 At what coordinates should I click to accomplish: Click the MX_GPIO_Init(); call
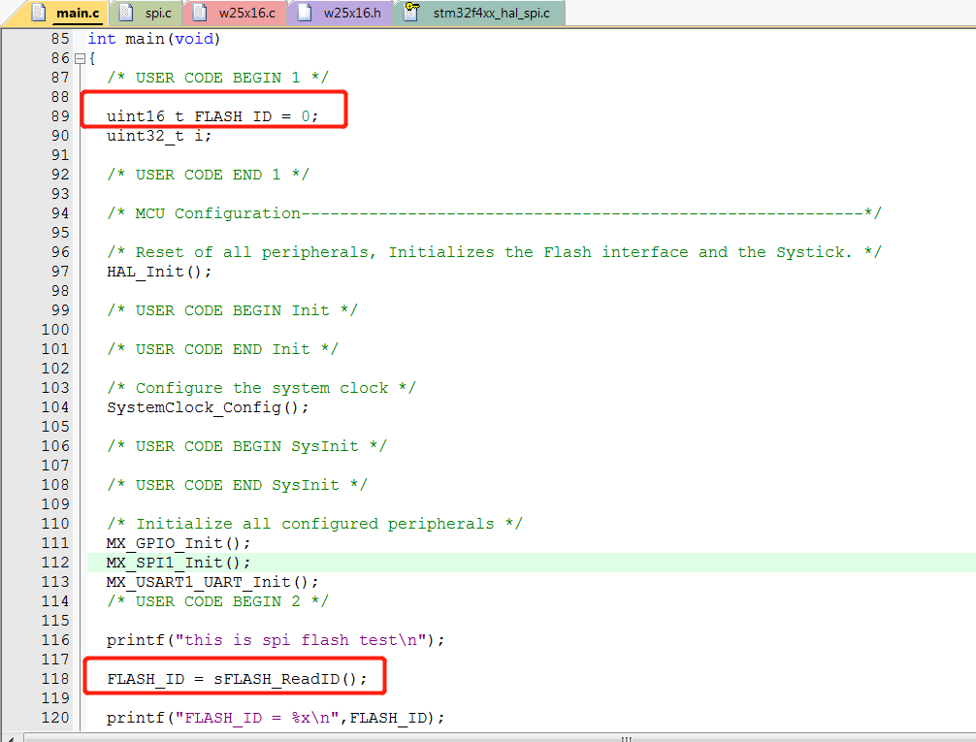click(x=178, y=543)
